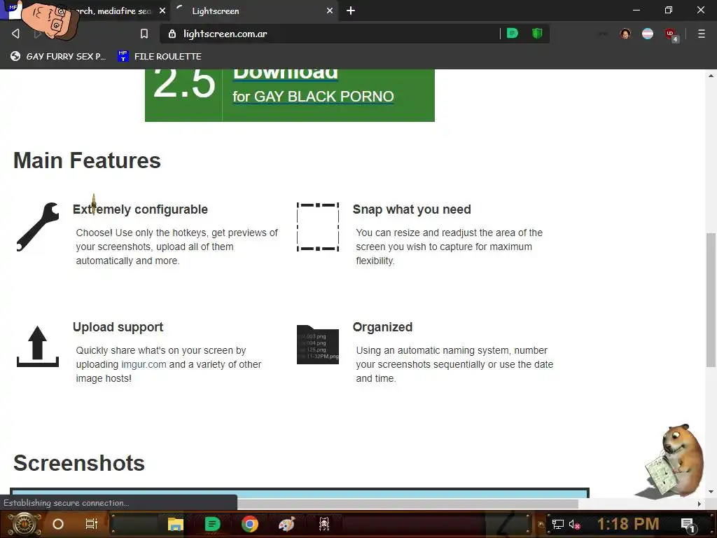The height and width of the screenshot is (538, 717).
Task: Click the muted volume icon in tray
Action: [x=574, y=525]
